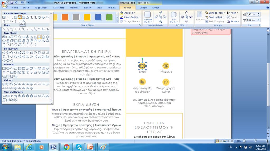Select the Moon shape in Basic Shapes
This screenshot has width=270, height=151.
(4, 45)
